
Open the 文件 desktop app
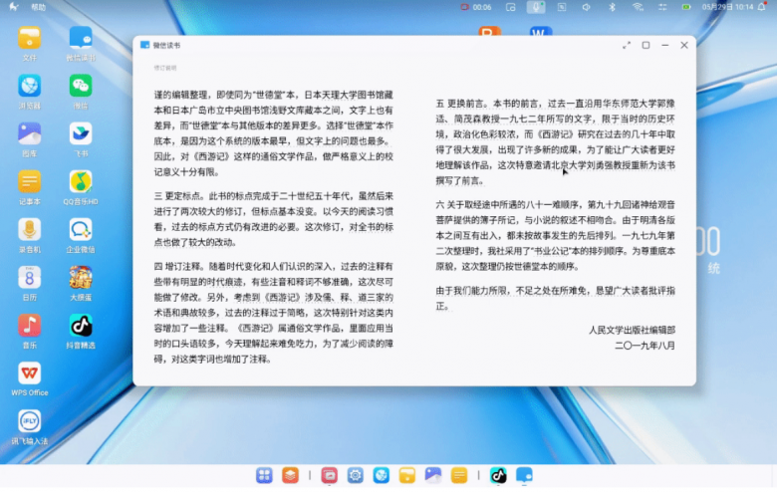(29, 38)
